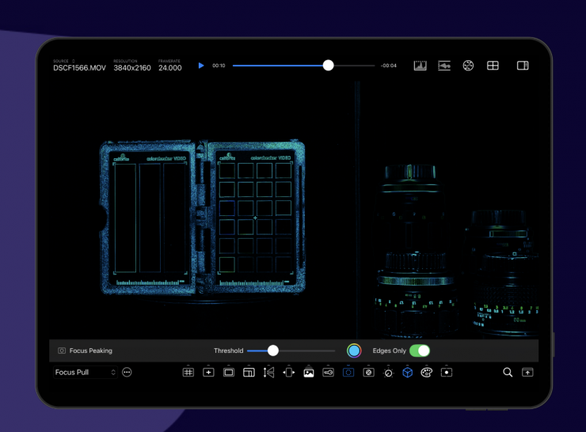The width and height of the screenshot is (586, 432).
Task: Click the histogram scope icon
Action: (420, 66)
